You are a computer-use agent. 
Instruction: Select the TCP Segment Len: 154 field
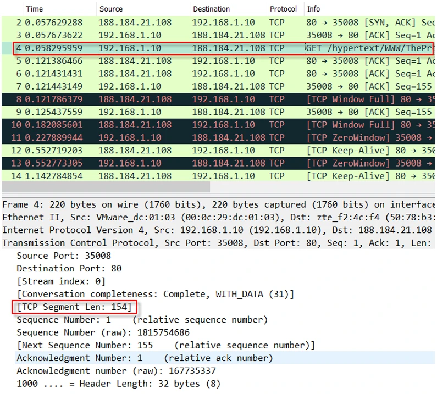74,307
